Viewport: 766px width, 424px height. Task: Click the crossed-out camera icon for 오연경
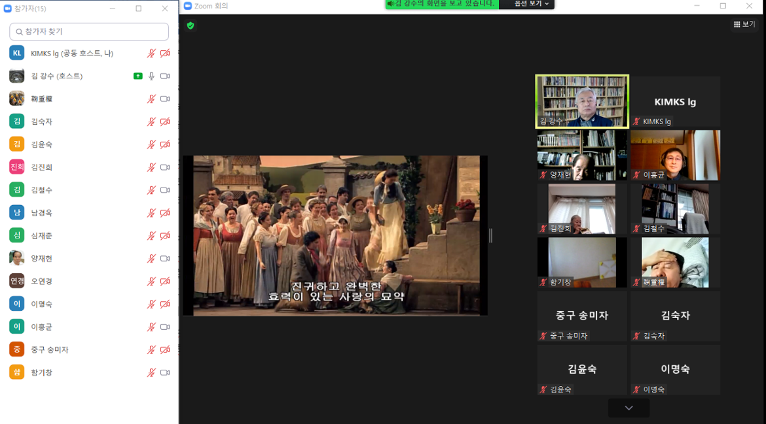[165, 282]
